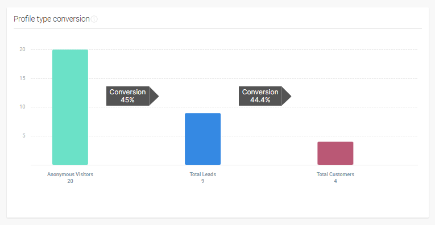Click the Total Customers axis label

pyautogui.click(x=335, y=174)
